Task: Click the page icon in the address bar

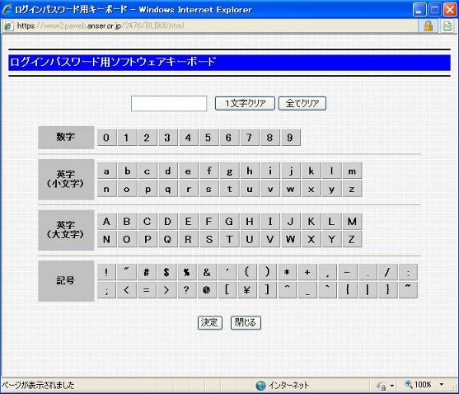Action: tap(8, 26)
